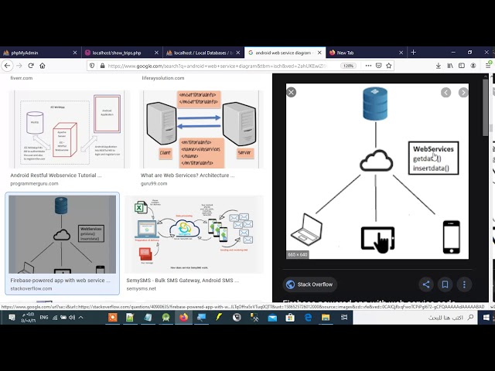495x371 pixels.
Task: Open page actions three-dot menu
Action: coord(368,66)
